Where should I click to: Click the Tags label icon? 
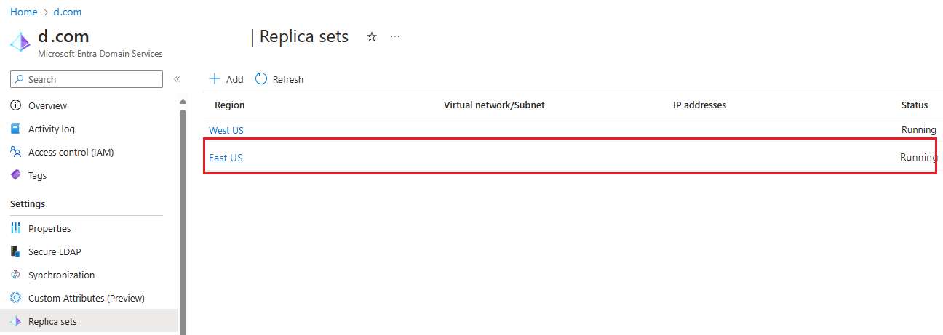click(x=16, y=175)
